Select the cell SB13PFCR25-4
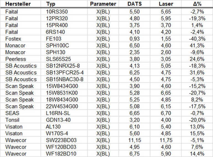Viewport: 213px width, 157px height. pos(65,73)
